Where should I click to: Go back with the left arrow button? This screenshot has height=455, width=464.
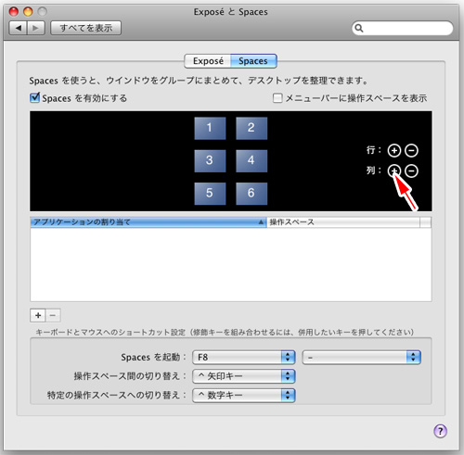19,28
